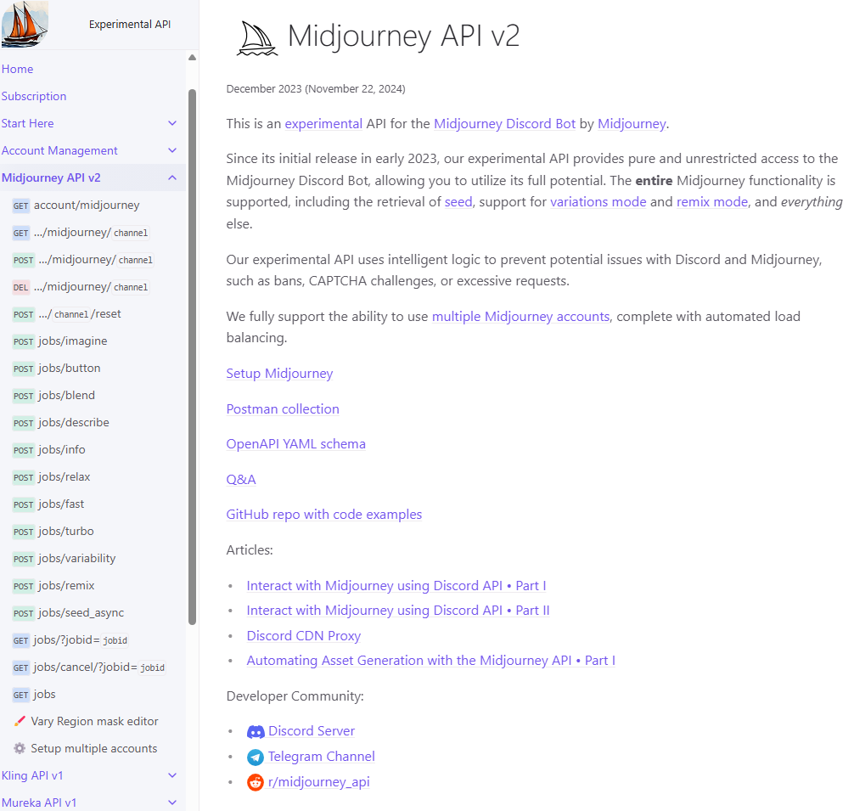
Task: Open the Subscription sidebar item
Action: (x=34, y=97)
